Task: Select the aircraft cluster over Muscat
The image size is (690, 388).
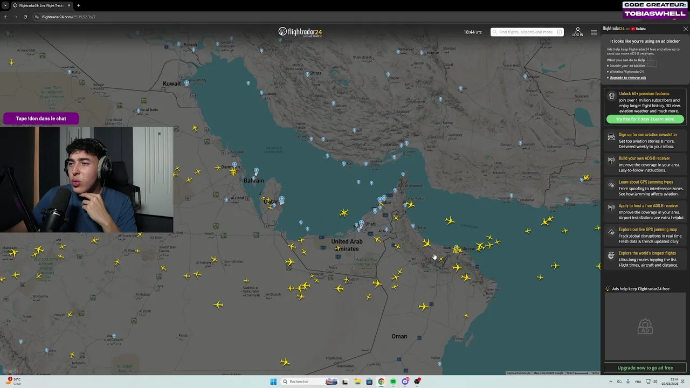Action: (x=457, y=249)
